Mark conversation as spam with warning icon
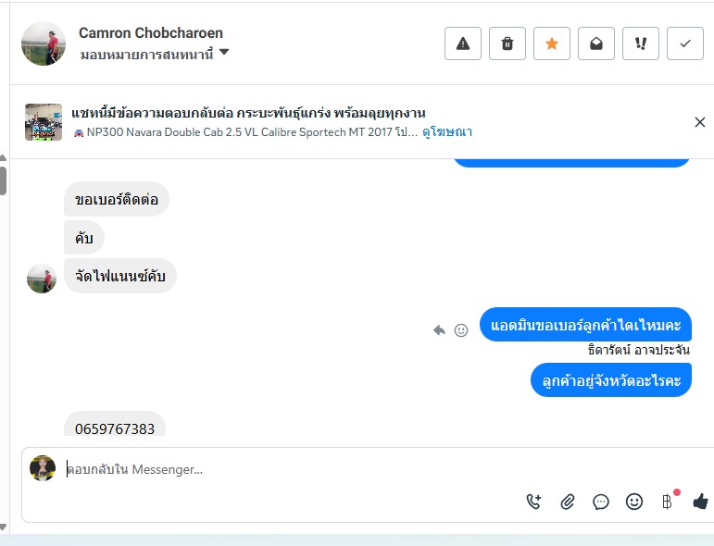Screen dimensions: 714x546 pyautogui.click(x=463, y=43)
